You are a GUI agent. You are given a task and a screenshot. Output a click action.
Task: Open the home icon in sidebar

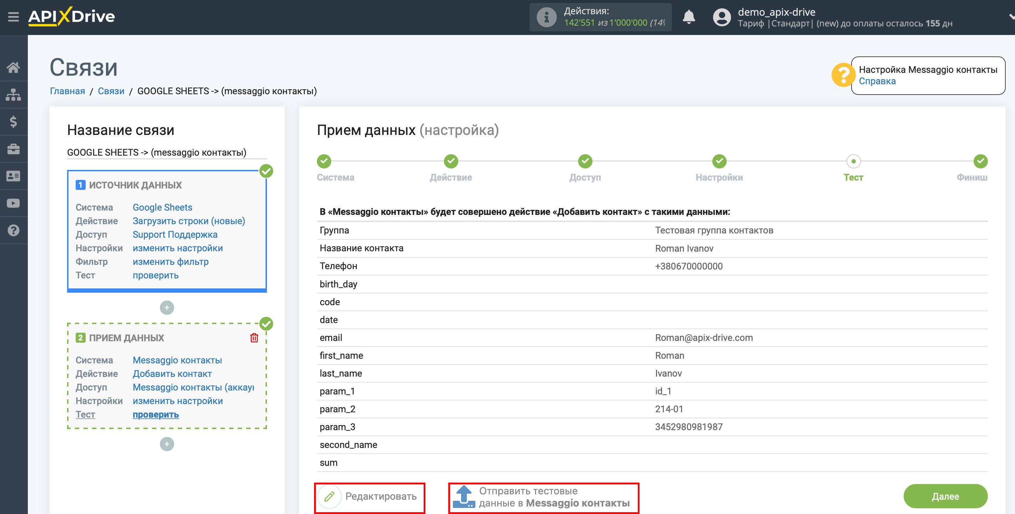(14, 67)
